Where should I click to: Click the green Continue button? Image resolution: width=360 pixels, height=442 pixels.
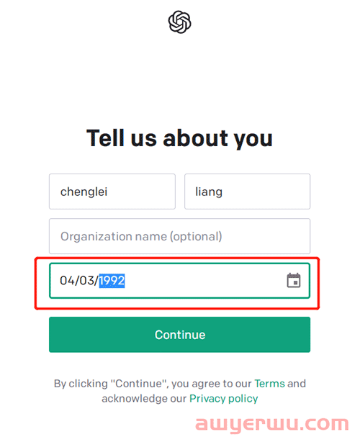click(x=179, y=335)
